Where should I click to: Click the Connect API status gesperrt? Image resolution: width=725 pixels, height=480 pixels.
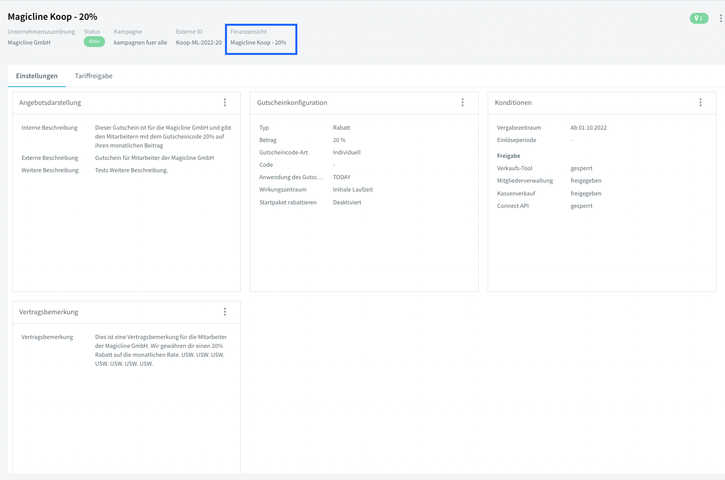pos(582,206)
